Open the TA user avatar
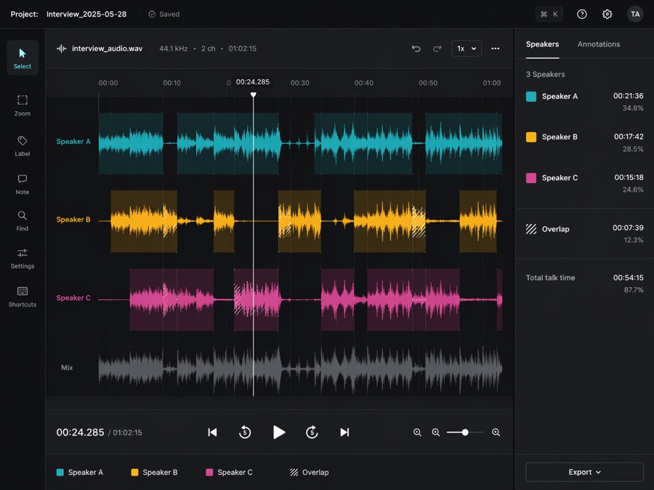The image size is (654, 490). coord(635,15)
